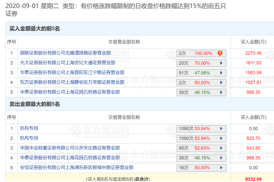Click the 买入金额最大的前5名 section header

click(x=35, y=29)
